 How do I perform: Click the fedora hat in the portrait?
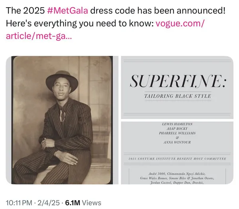pos(62,80)
